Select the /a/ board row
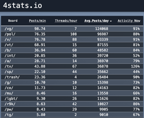The width and height of the screenshot is (144, 118). pos(72,61)
